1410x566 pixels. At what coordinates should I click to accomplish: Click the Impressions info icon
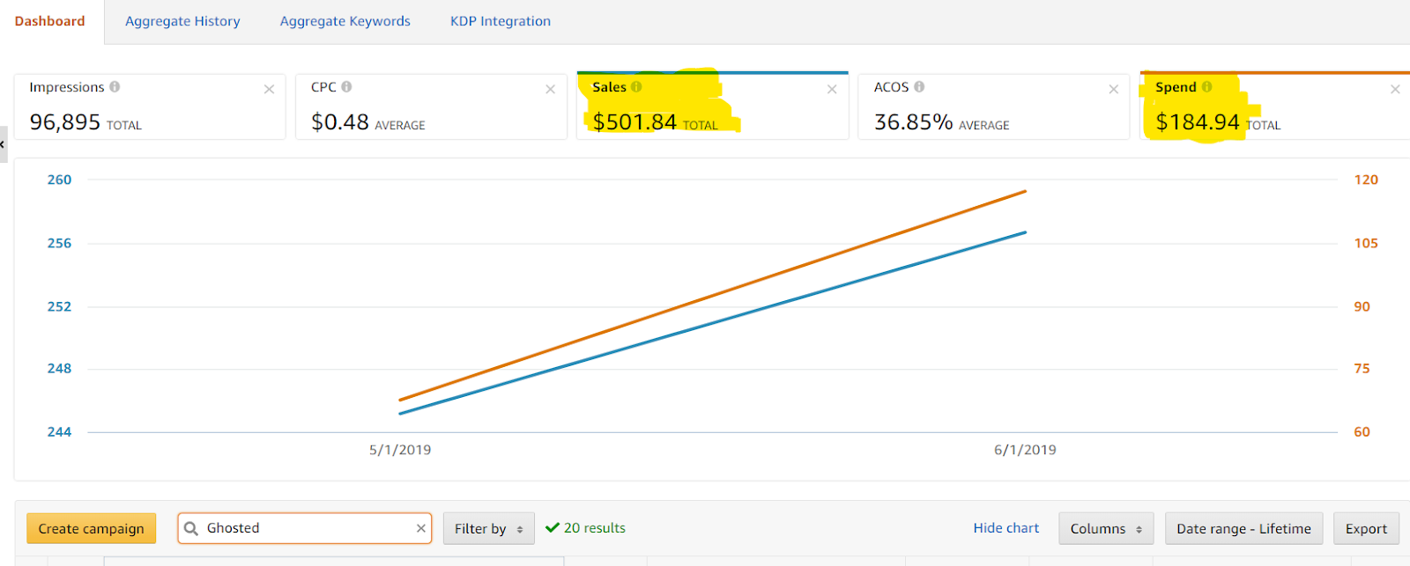(x=115, y=87)
